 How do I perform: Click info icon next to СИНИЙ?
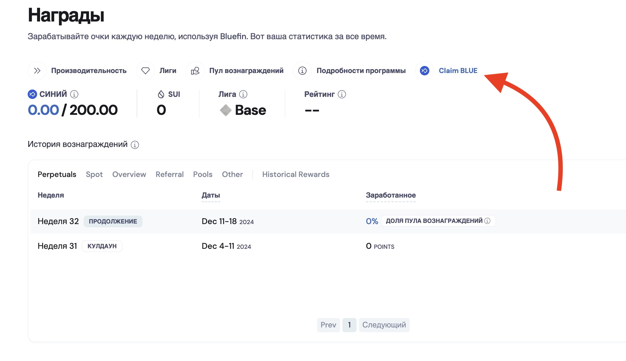pyautogui.click(x=74, y=94)
